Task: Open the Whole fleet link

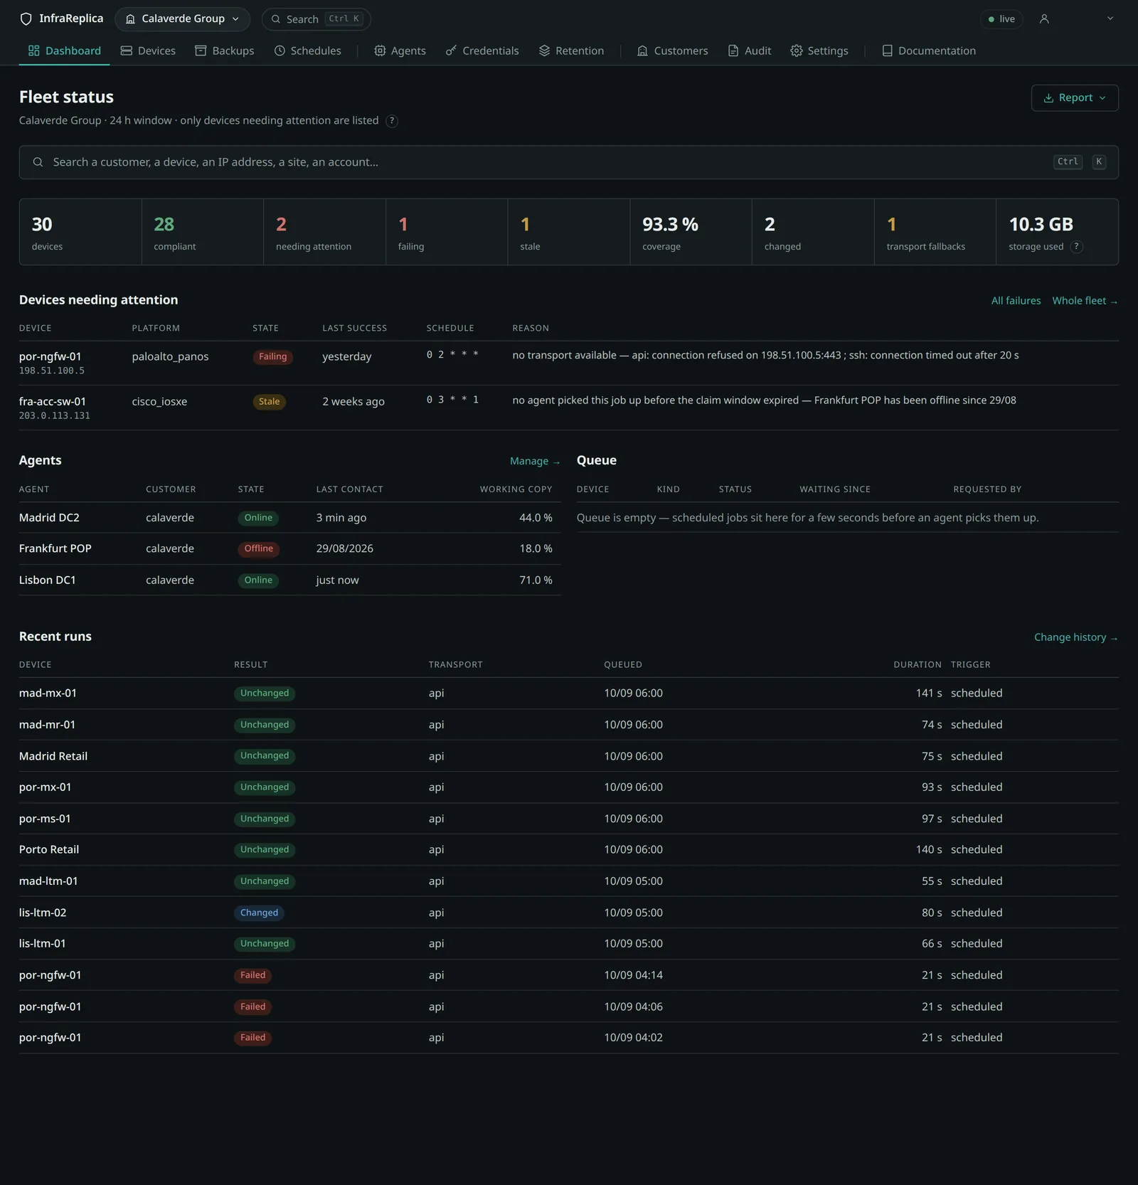Action: click(1085, 301)
